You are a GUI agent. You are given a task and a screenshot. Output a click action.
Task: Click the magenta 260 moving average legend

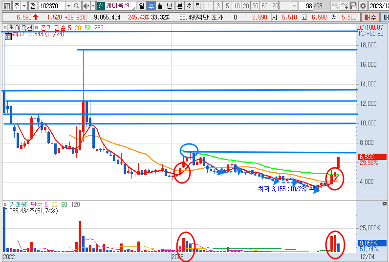click(x=99, y=28)
